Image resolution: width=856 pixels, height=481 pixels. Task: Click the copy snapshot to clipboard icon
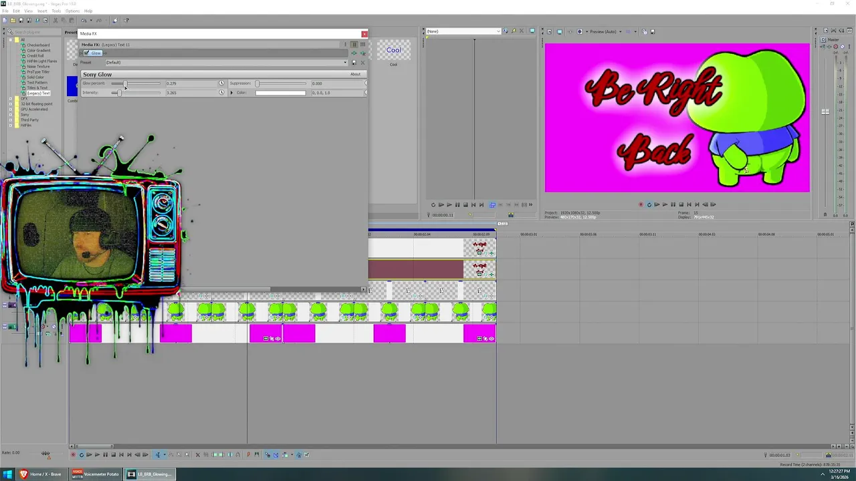pos(644,31)
